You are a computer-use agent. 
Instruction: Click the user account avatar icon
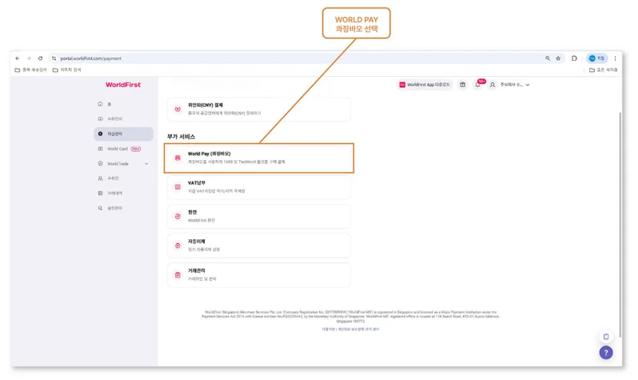(x=492, y=85)
